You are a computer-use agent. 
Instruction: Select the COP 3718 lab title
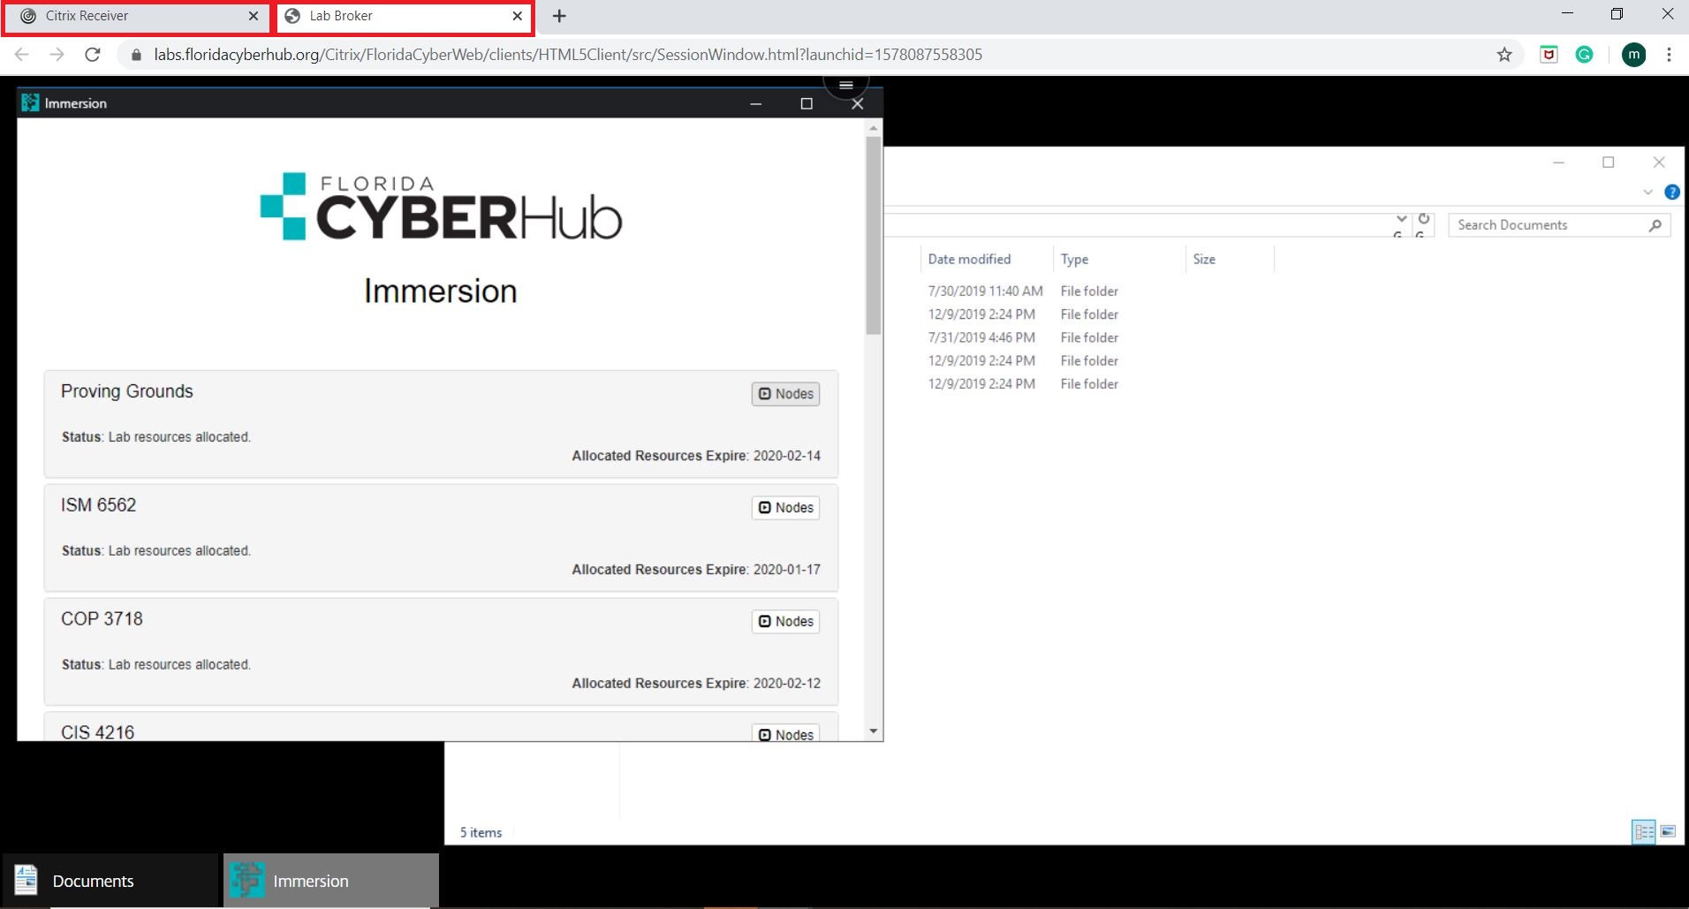102,619
